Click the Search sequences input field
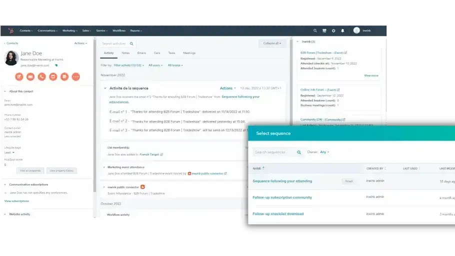Screen dimensions: 455x256 275,152
